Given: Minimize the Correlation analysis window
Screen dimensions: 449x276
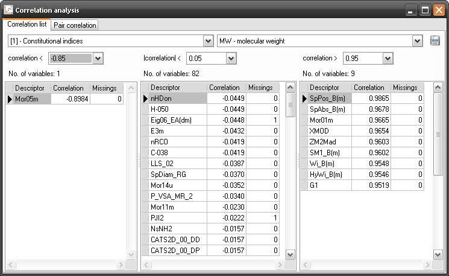Looking at the screenshot, I should (x=410, y=11).
